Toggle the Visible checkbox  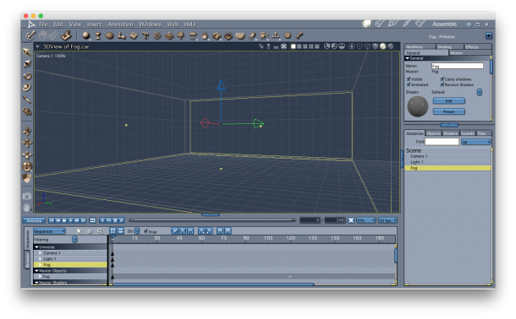pyautogui.click(x=409, y=78)
